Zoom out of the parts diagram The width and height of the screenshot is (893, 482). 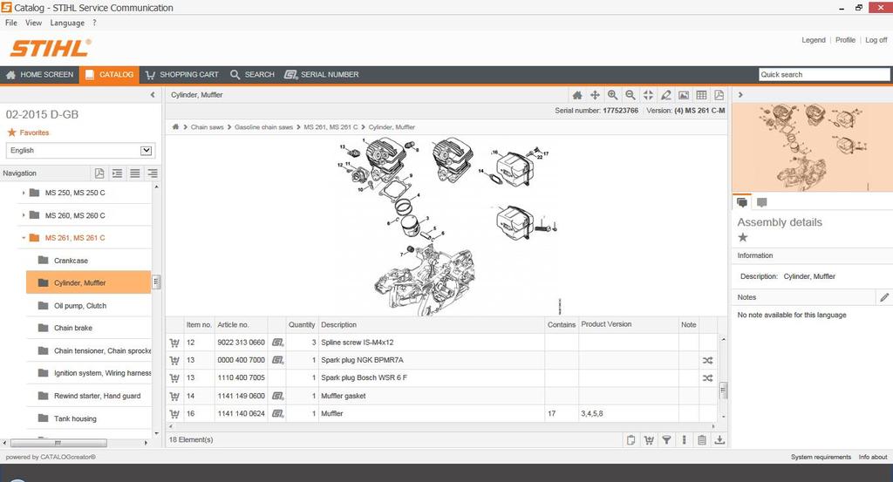[630, 95]
